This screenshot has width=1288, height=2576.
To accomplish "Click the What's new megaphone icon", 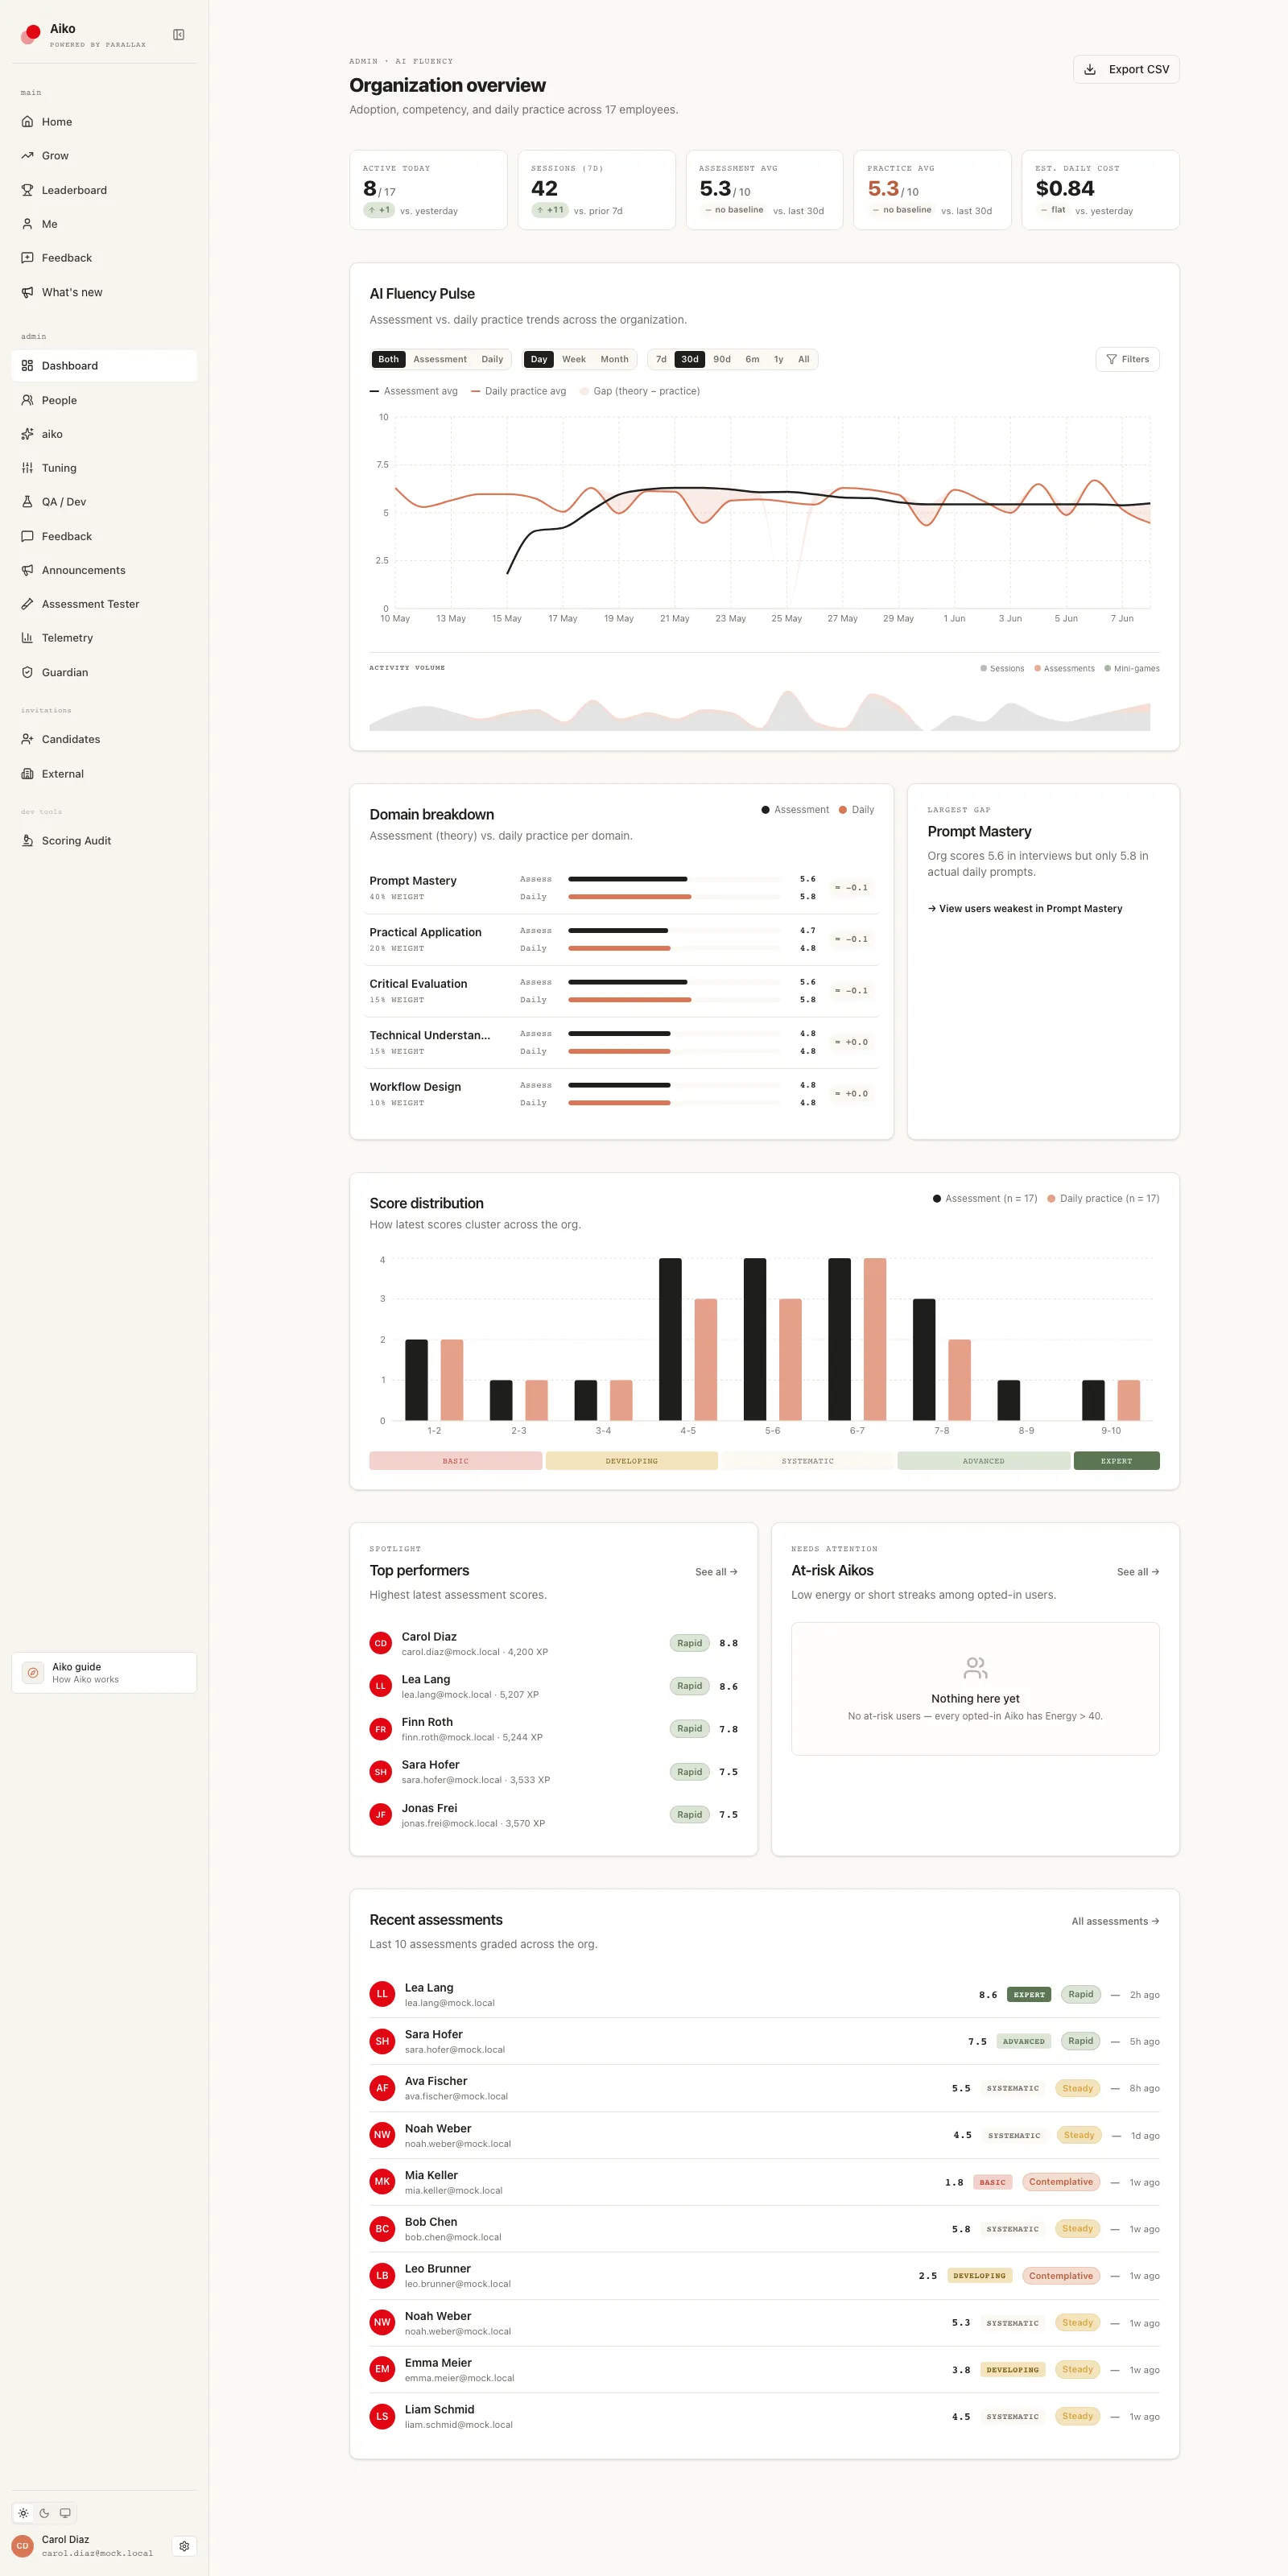I will click(x=28, y=292).
